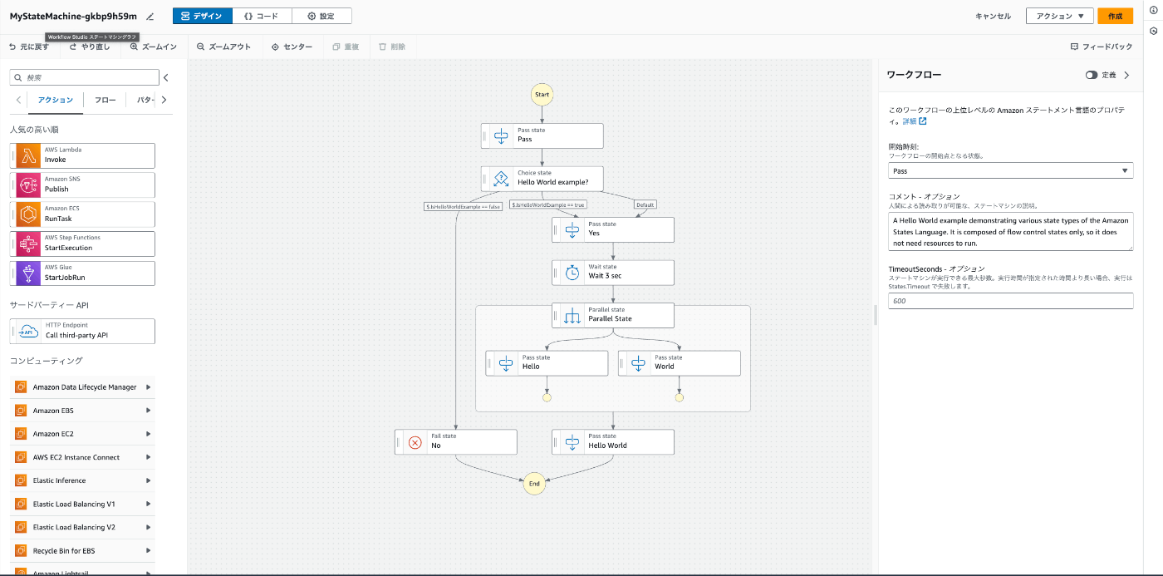Click the Amazon Lightsail service icon
Viewport: 1163px width, 576px height.
click(21, 573)
